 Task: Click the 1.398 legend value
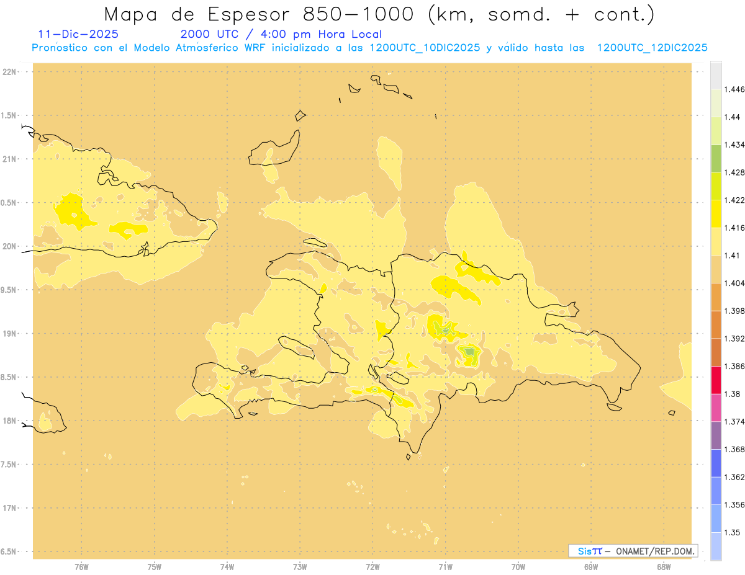(x=734, y=311)
